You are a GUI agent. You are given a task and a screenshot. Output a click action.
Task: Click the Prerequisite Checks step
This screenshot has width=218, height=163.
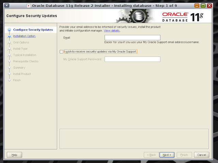[x=26, y=61]
